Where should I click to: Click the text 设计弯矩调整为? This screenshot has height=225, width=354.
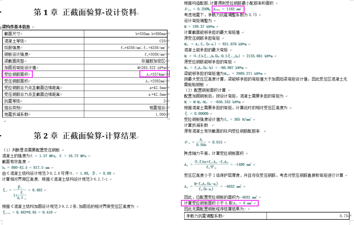pyautogui.click(x=198, y=21)
